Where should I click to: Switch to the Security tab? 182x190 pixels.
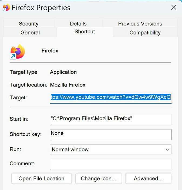[29, 24]
